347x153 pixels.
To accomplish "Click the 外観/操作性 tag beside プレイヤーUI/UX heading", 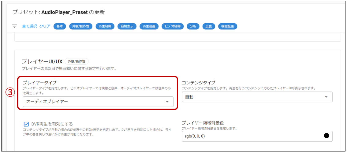I will pyautogui.click(x=76, y=62).
